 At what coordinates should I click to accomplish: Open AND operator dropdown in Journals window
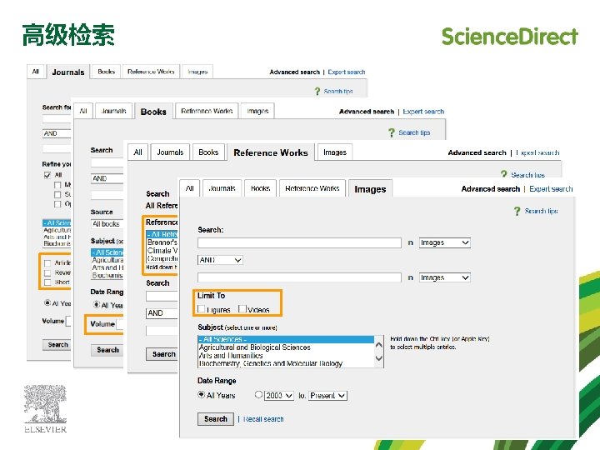[x=57, y=133]
